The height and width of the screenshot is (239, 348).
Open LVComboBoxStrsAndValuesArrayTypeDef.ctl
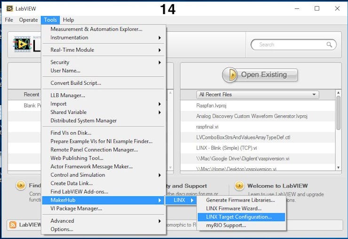[x=258, y=137]
